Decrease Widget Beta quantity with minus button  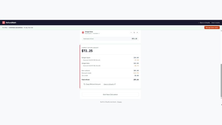click(x=131, y=32)
